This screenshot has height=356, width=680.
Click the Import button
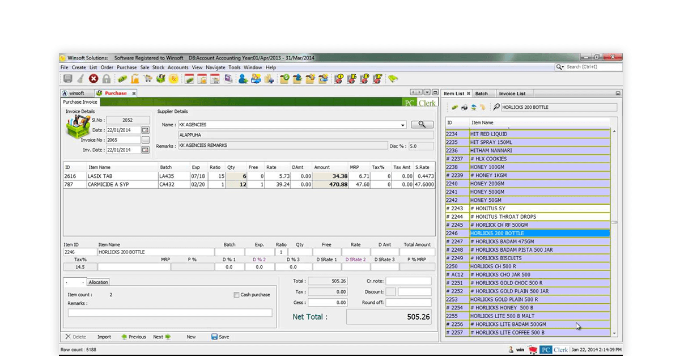click(x=104, y=337)
